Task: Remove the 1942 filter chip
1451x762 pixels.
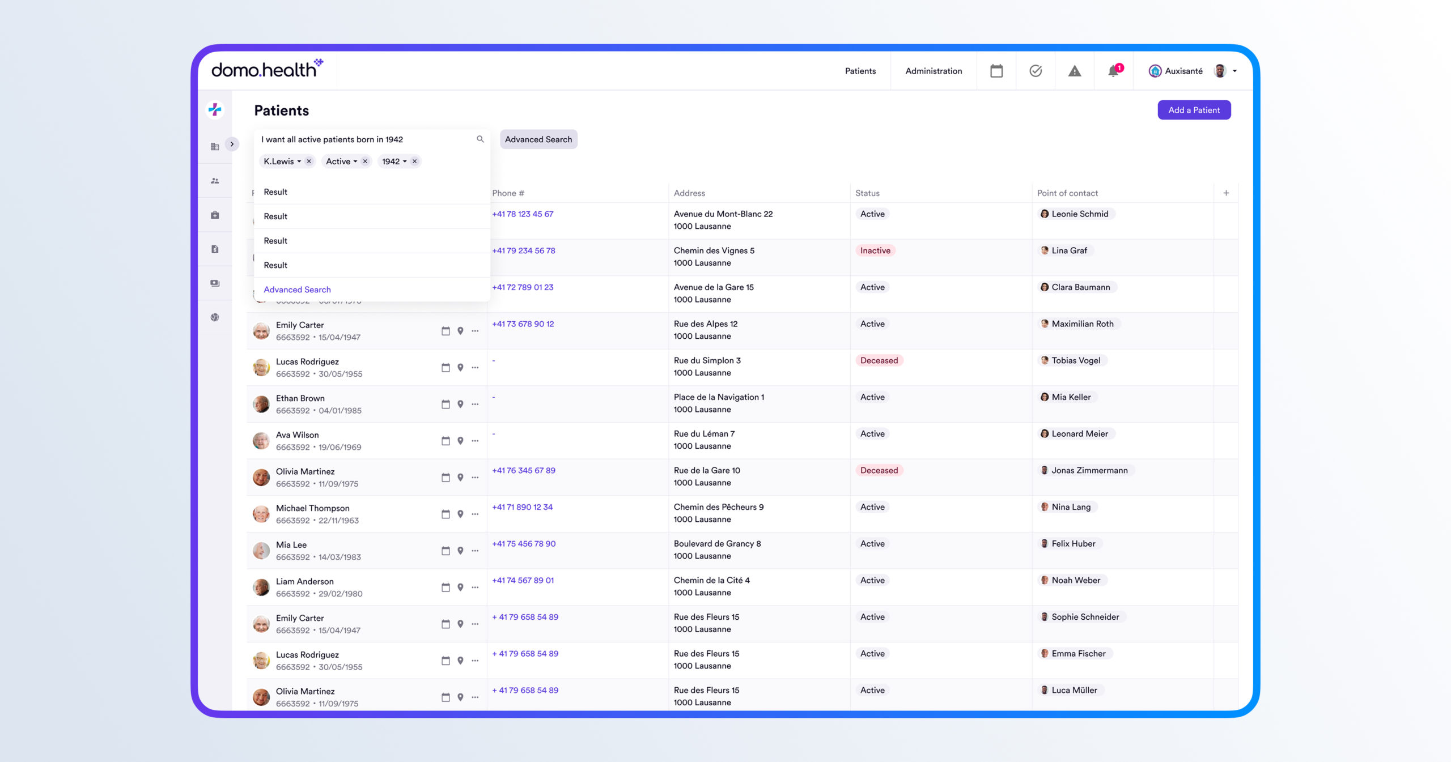Action: [x=414, y=161]
